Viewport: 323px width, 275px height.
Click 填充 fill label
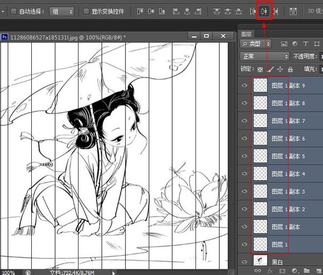pyautogui.click(x=311, y=69)
